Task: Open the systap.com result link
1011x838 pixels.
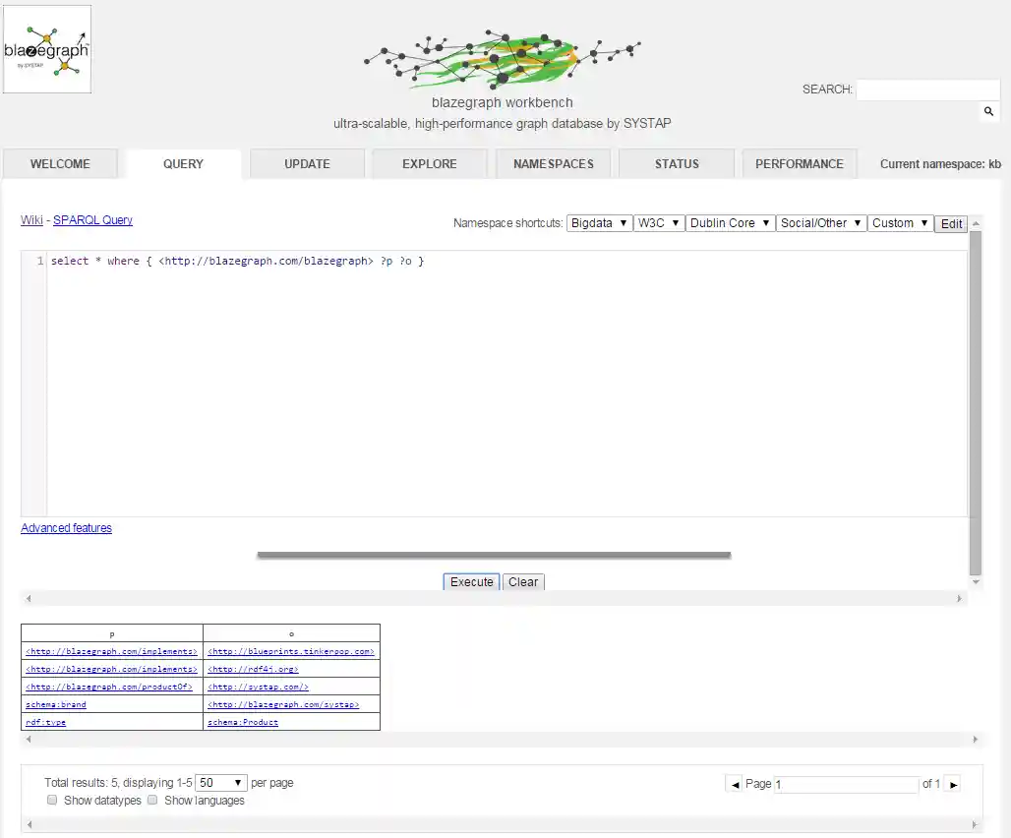Action: [258, 688]
